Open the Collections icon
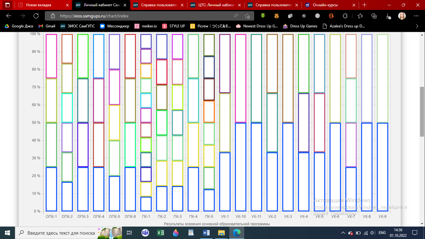The width and height of the screenshot is (425, 239). [374, 16]
